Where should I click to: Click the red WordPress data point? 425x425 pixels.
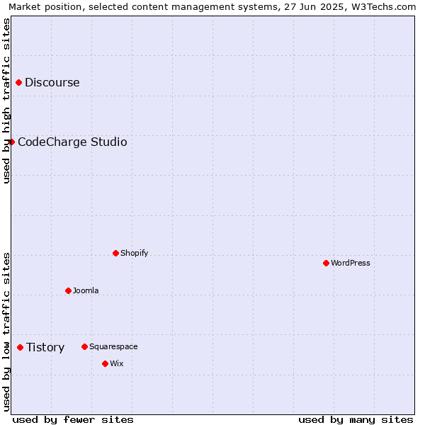(326, 263)
